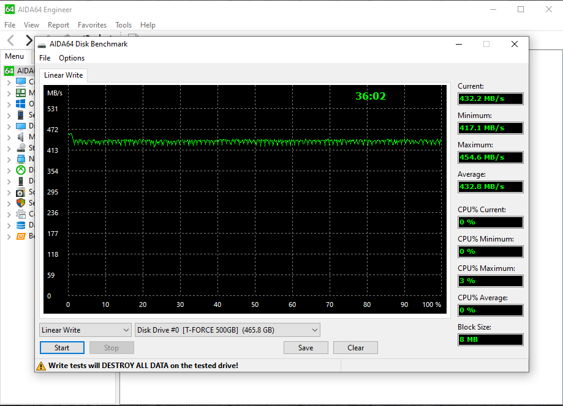Screen dimensions: 563x406
Task: Open the View menu
Action: tap(31, 24)
